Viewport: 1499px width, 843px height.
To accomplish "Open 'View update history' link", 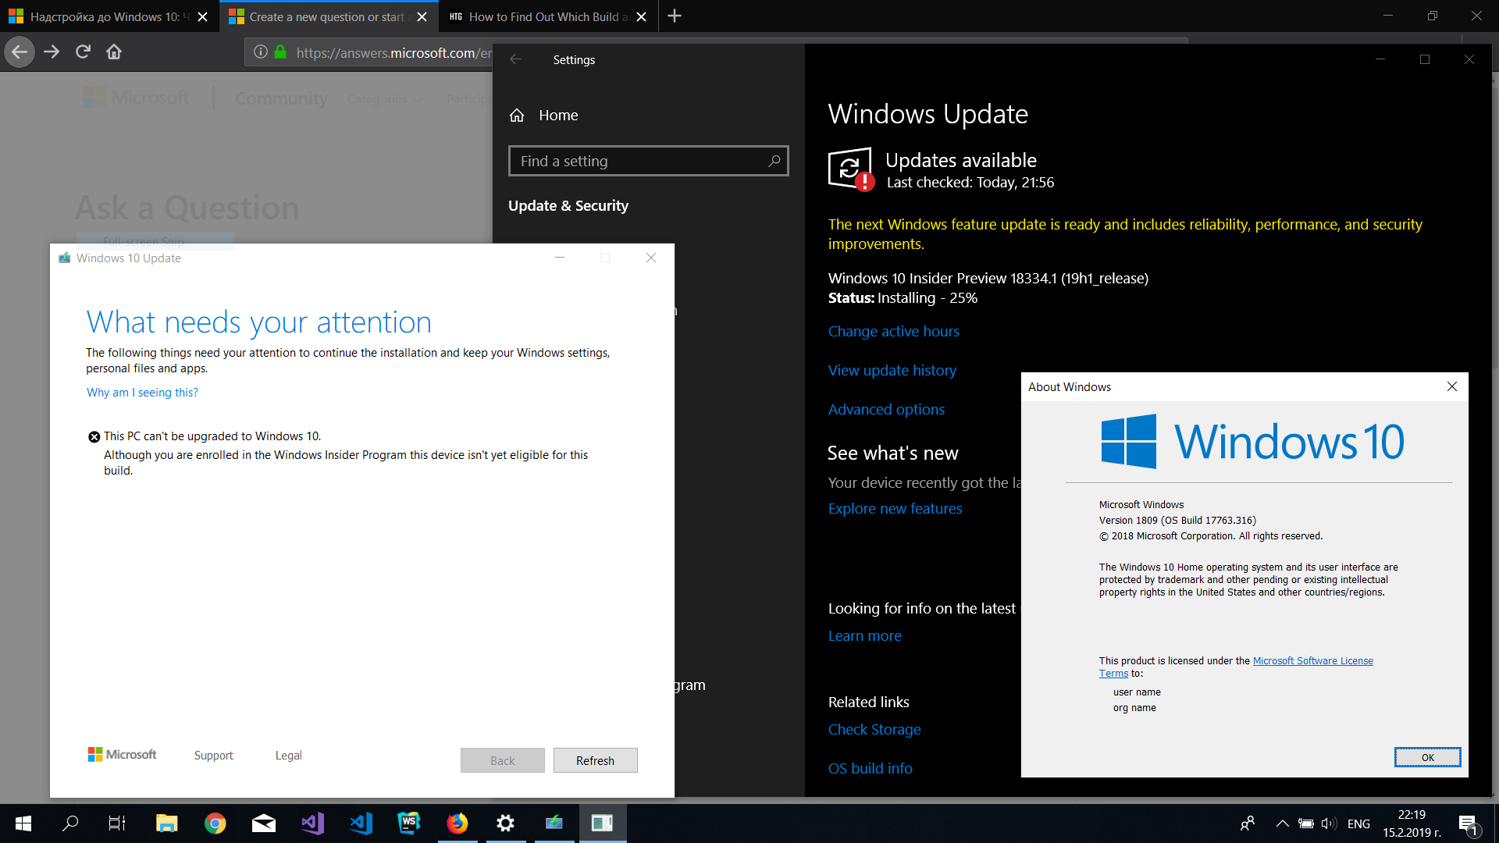I will click(892, 371).
